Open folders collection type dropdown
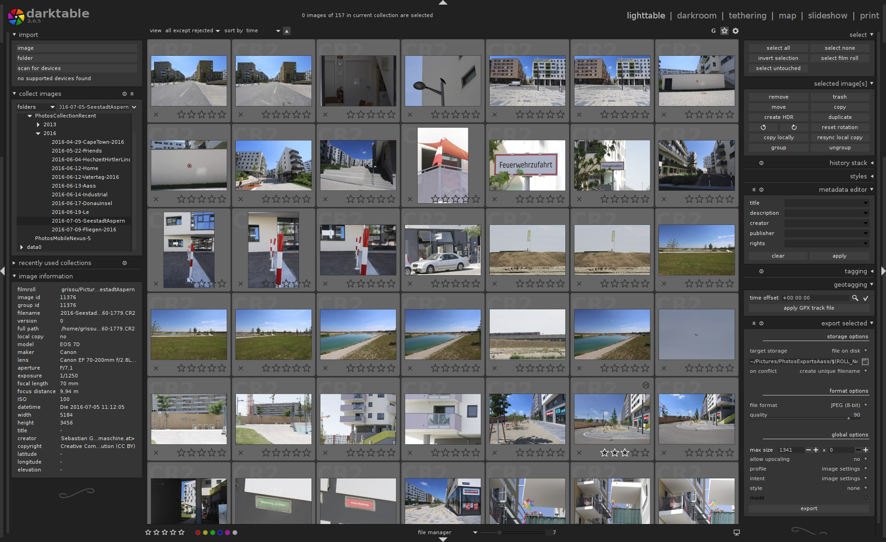This screenshot has width=886, height=542. [36, 107]
